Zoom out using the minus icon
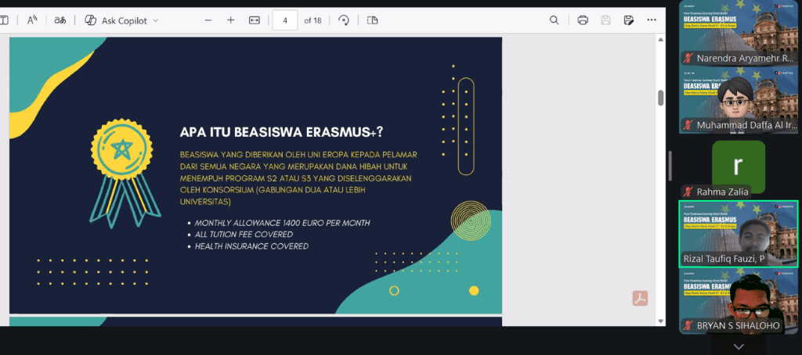 coord(208,20)
